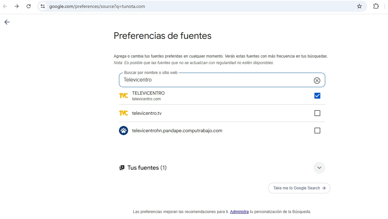Viewport: 388px width, 219px height.
Task: Uncheck the TELEVICENTRO televicentro.com checkbox
Action: (x=317, y=96)
